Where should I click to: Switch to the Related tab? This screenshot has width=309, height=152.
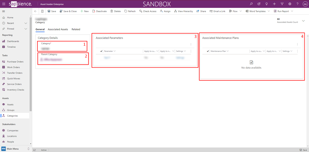pos(76,29)
